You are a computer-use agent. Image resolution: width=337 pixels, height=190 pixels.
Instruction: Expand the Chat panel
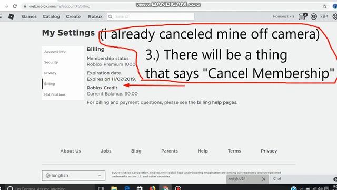pos(277,178)
